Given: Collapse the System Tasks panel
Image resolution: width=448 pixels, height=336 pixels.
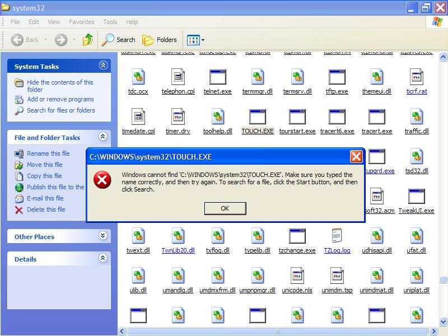Looking at the screenshot, I should [x=103, y=66].
